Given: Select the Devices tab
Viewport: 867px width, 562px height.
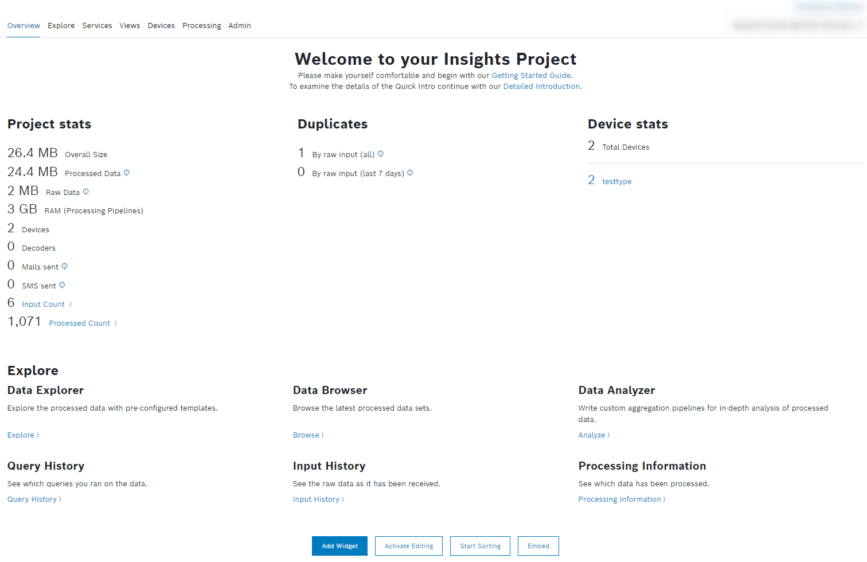Looking at the screenshot, I should coord(161,26).
